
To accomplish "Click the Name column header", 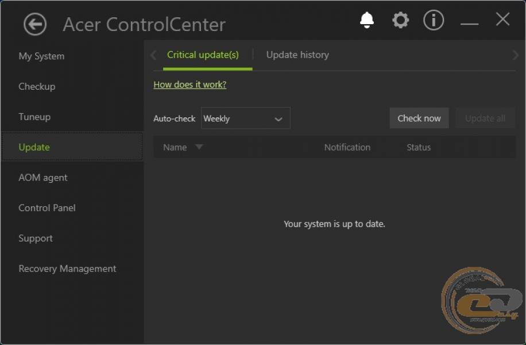I will click(x=175, y=147).
